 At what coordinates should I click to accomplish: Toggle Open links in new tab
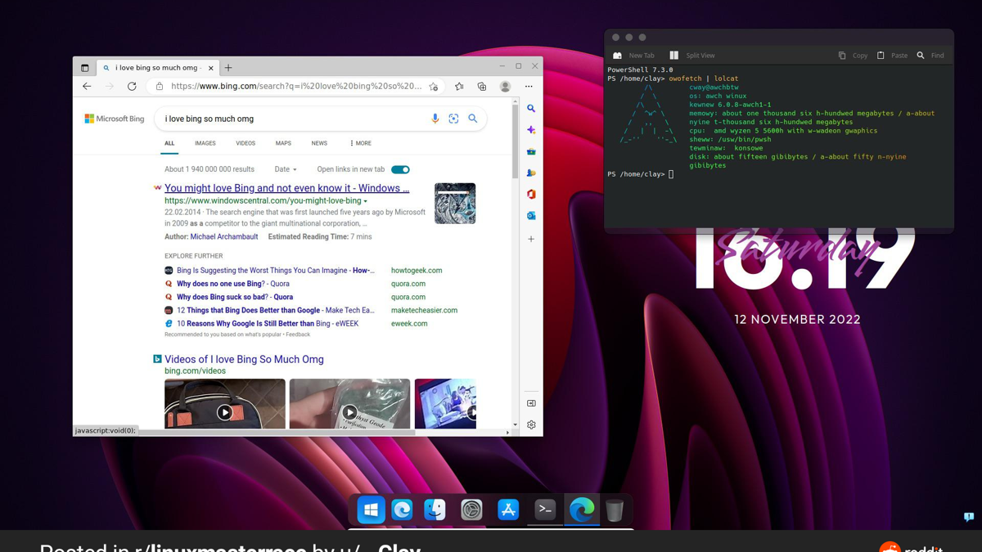point(400,169)
